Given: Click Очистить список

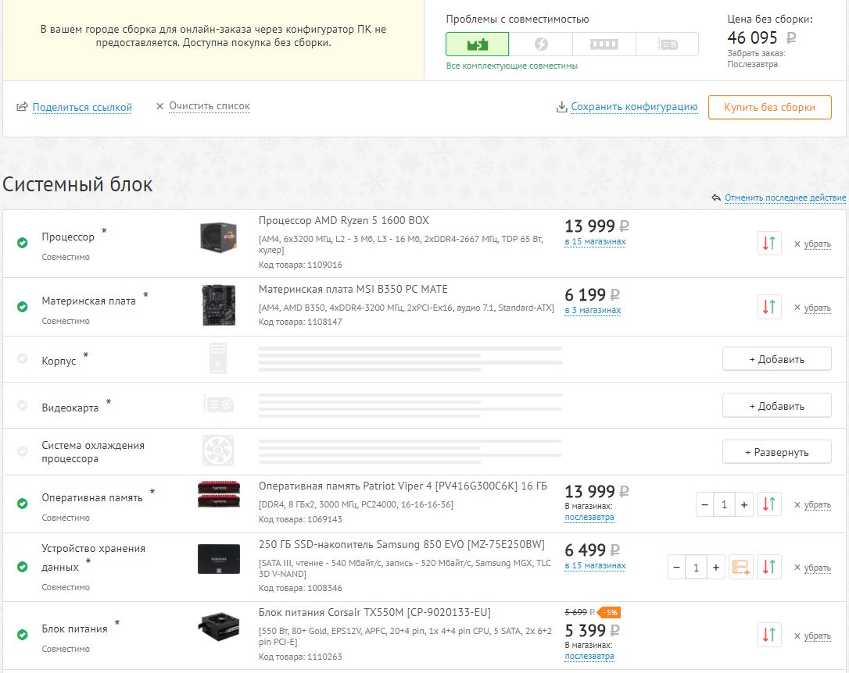Looking at the screenshot, I should (210, 106).
